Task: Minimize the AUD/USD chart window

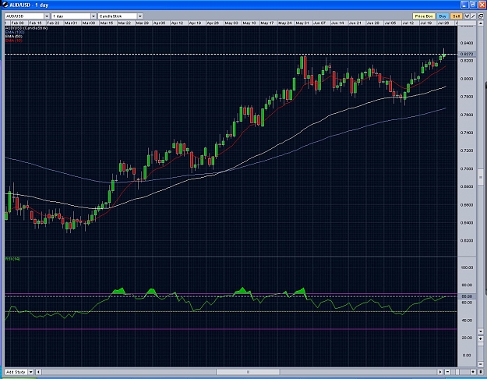Action: [x=464, y=5]
